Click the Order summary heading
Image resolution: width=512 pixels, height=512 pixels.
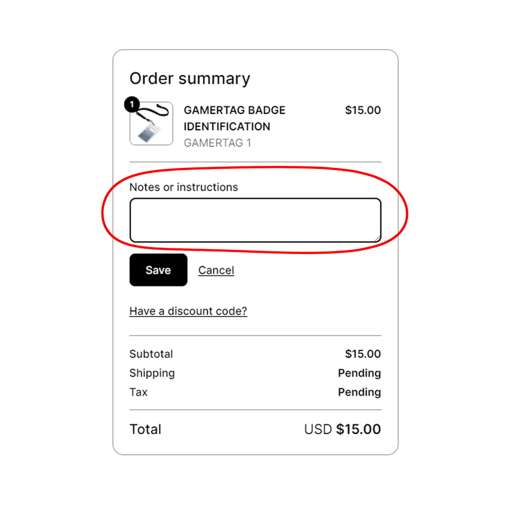(189, 78)
